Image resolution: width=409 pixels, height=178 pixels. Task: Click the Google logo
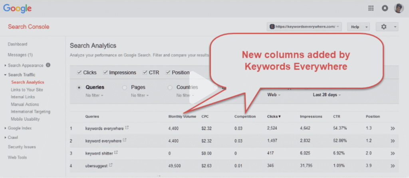coord(18,8)
